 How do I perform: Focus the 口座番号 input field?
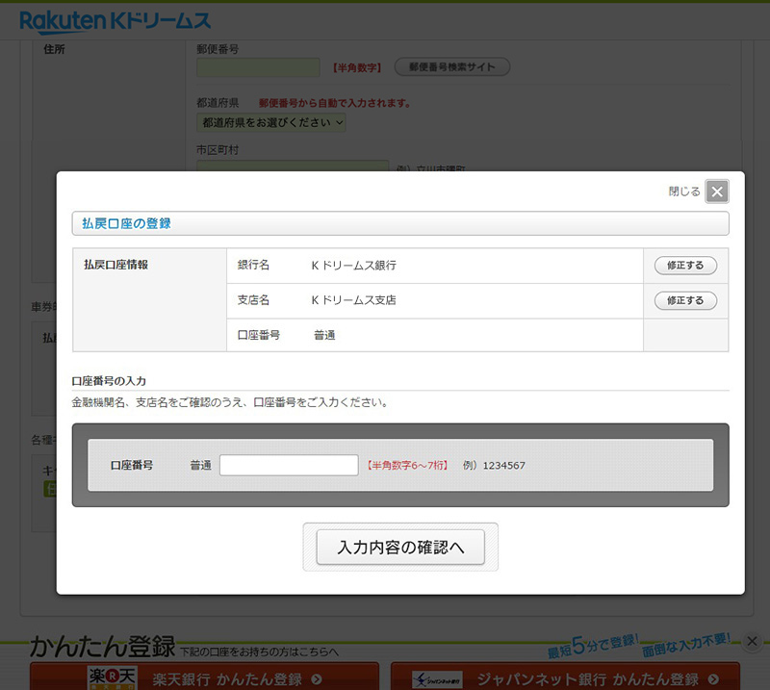click(x=289, y=465)
